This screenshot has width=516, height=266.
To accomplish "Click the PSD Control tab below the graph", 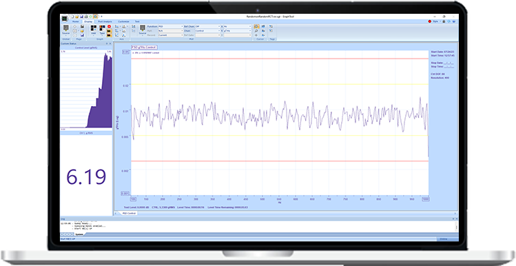I will tap(129, 214).
